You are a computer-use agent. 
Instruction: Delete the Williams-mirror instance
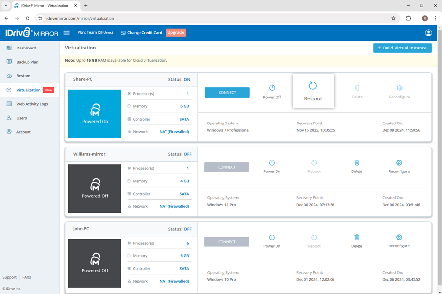[x=357, y=167]
